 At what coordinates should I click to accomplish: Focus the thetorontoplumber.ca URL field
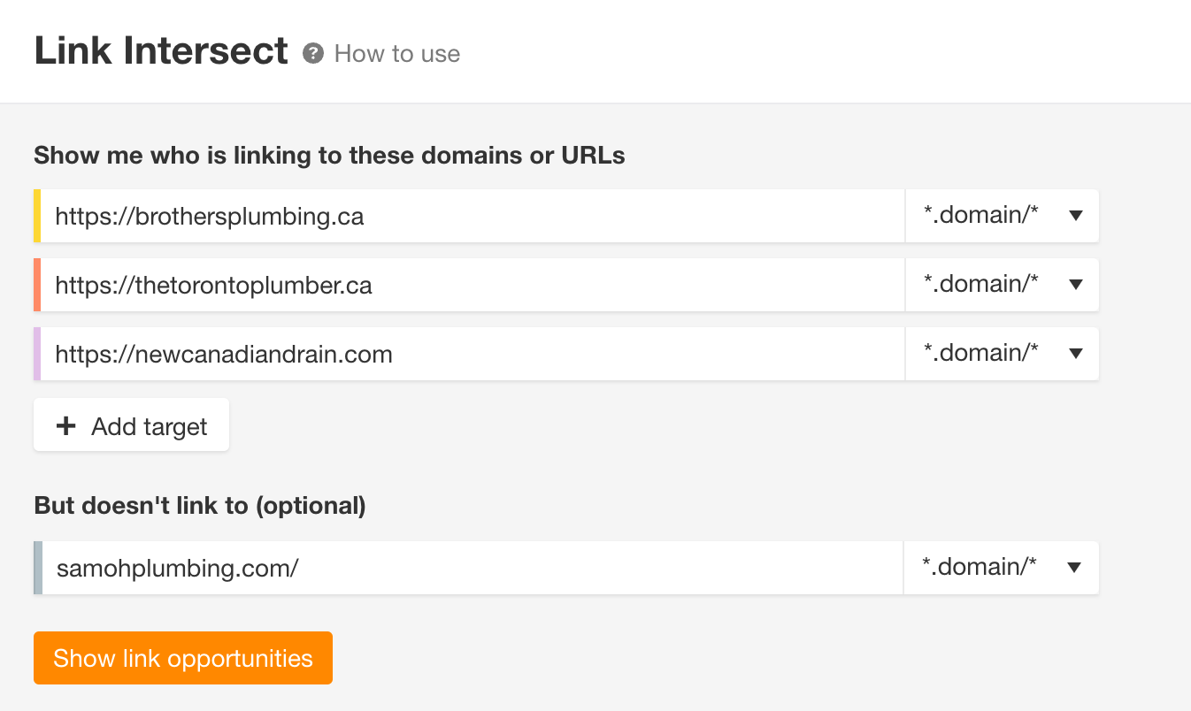[473, 285]
